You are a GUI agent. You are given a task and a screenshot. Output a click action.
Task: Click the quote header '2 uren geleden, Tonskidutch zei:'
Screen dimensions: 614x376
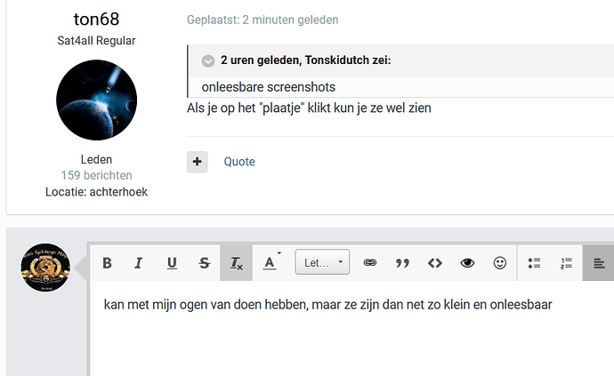306,60
